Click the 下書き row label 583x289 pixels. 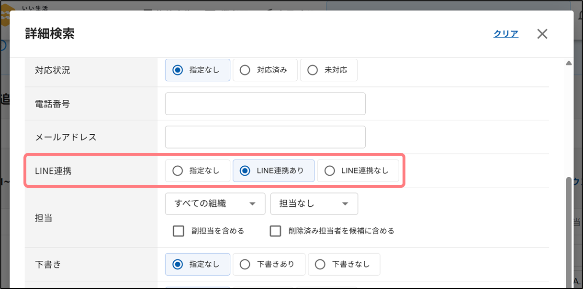point(48,264)
